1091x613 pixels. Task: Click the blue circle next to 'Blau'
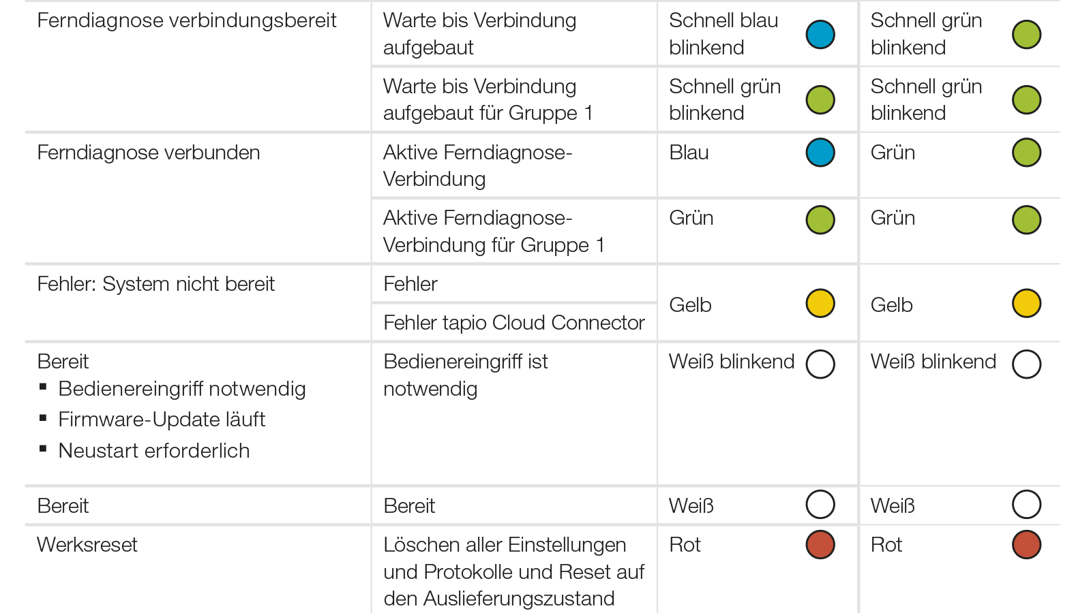click(x=820, y=153)
